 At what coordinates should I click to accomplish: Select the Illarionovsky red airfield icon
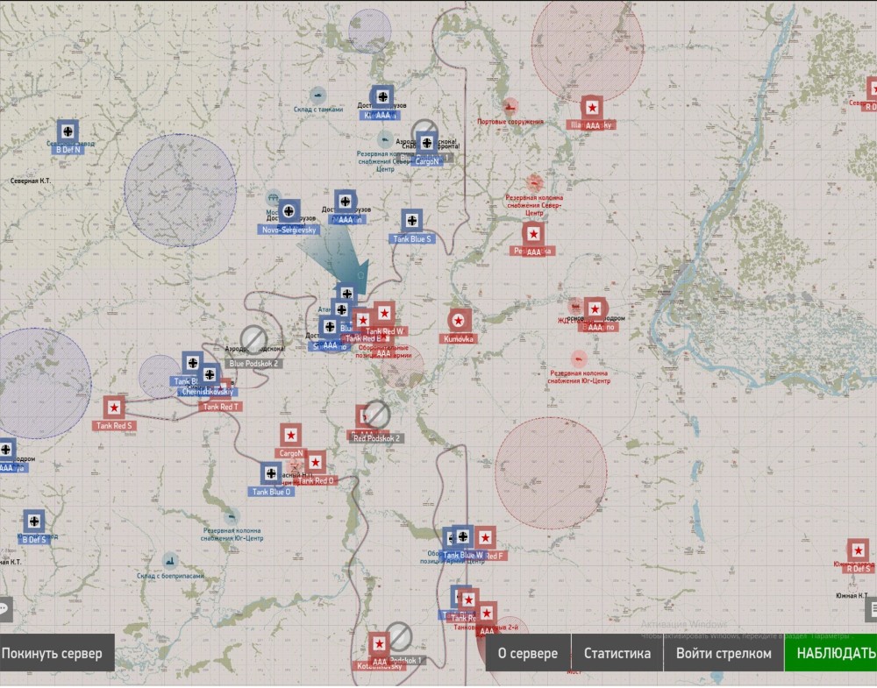[592, 107]
